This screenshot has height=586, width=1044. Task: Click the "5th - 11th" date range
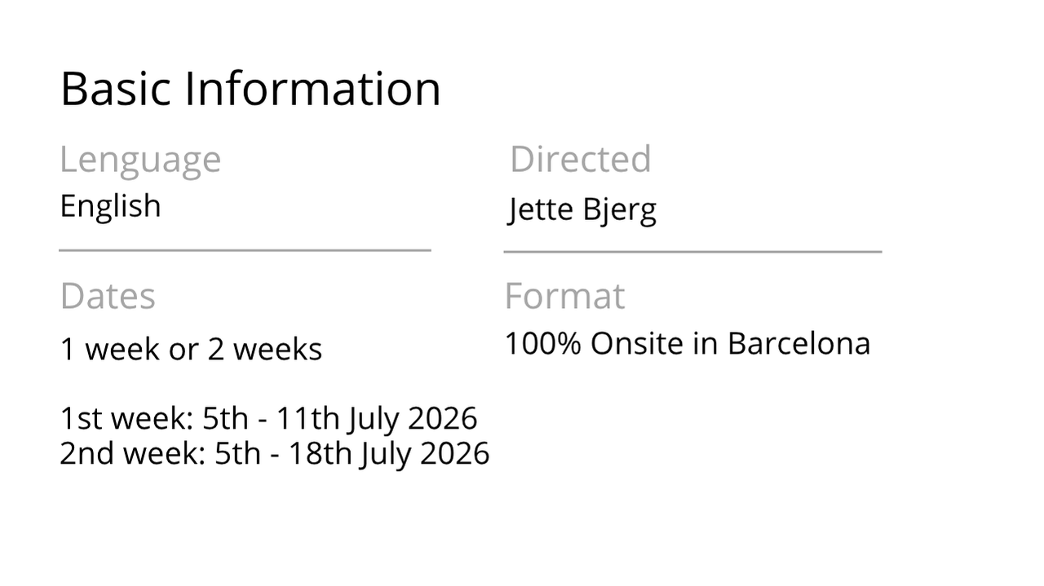(x=271, y=418)
